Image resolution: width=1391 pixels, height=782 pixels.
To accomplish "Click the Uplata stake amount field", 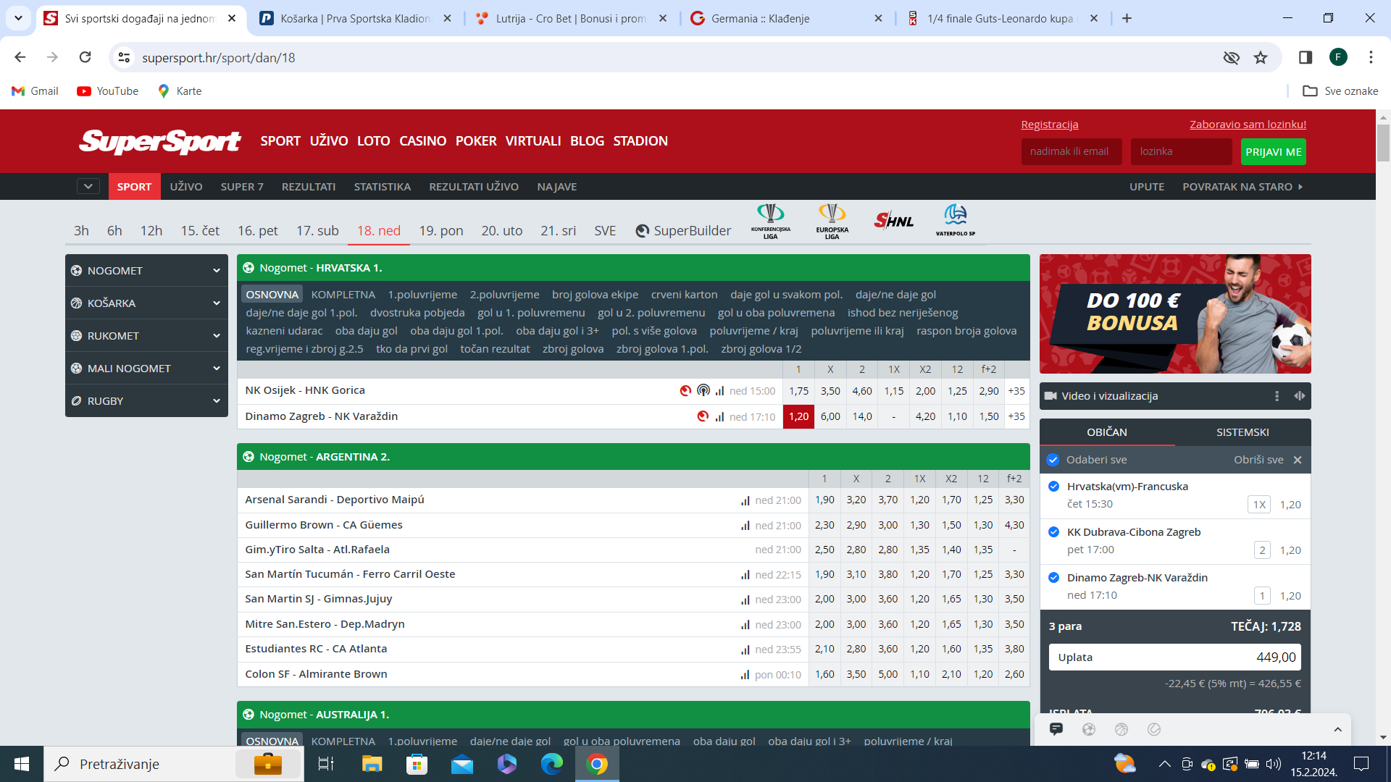I will pyautogui.click(x=1174, y=657).
